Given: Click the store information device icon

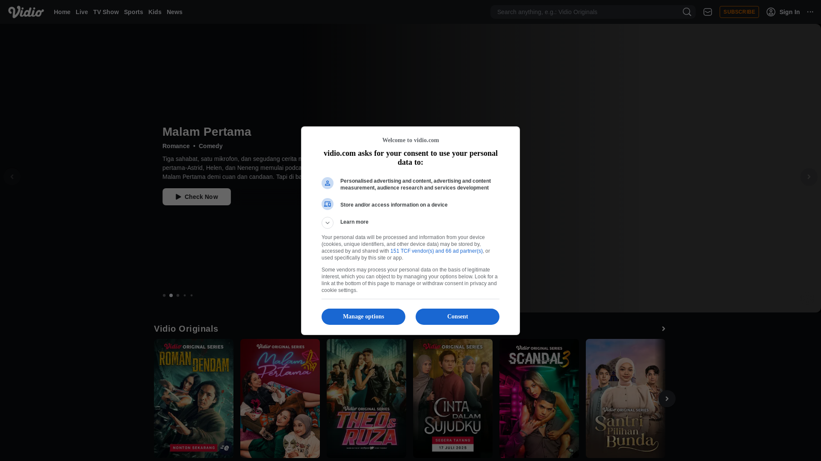Looking at the screenshot, I should 328,204.
